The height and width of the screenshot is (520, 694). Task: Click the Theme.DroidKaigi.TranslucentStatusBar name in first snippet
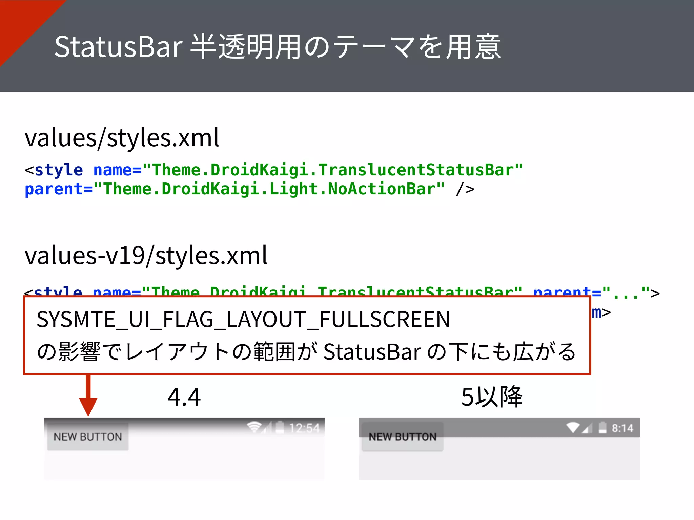pyautogui.click(x=333, y=170)
